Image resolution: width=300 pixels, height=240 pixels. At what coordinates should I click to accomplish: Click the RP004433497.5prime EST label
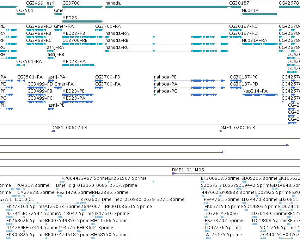85,178
